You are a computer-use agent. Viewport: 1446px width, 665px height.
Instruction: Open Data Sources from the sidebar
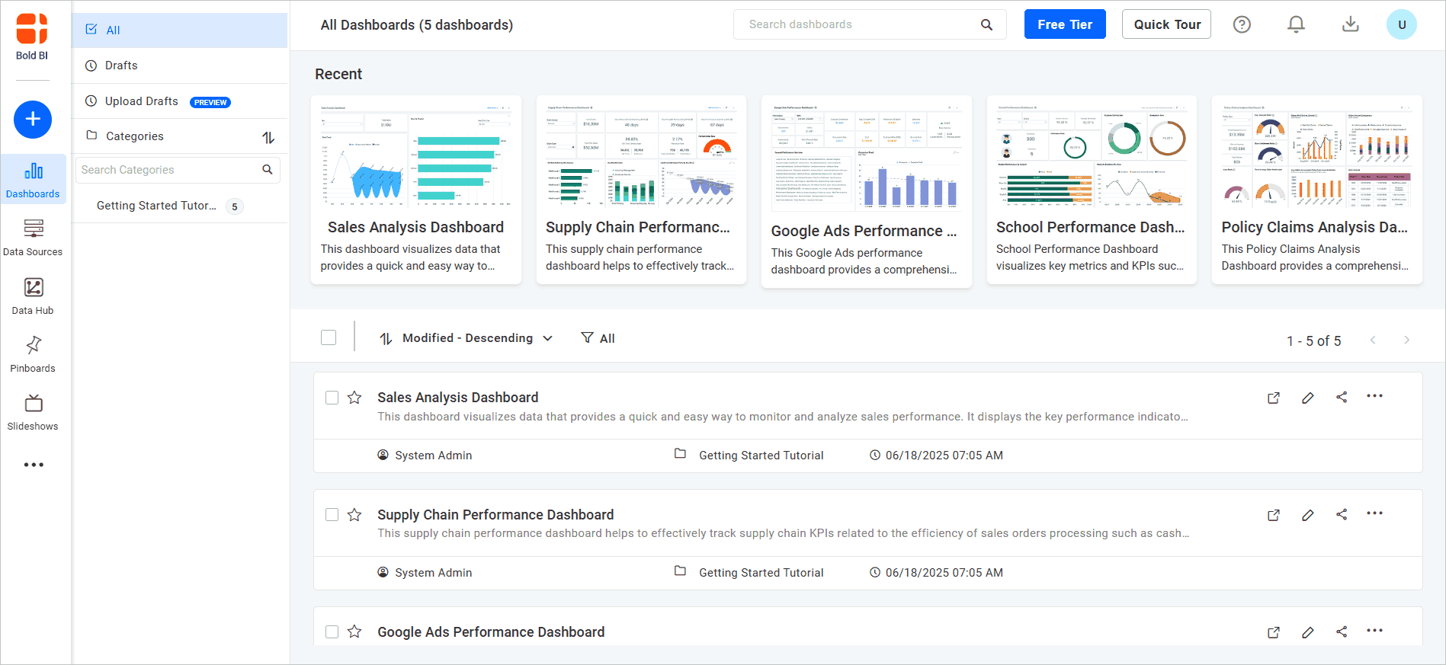33,237
